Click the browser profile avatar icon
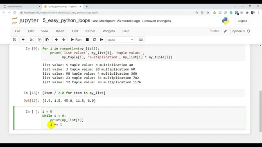The width and height of the screenshot is (262, 147). [x=253, y=13]
